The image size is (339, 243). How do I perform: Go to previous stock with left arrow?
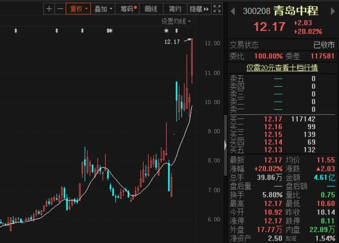coord(234,11)
